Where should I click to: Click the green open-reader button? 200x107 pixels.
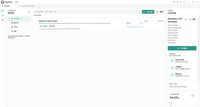coord(182,48)
